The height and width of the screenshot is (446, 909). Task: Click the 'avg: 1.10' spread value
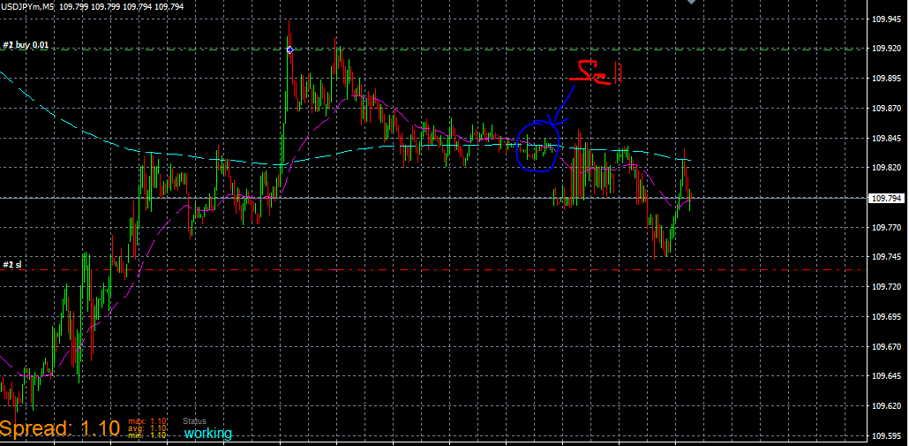148,428
